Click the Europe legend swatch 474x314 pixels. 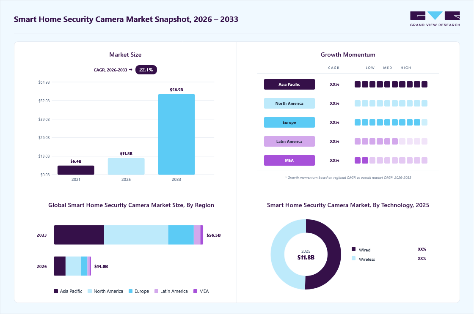pos(131,291)
